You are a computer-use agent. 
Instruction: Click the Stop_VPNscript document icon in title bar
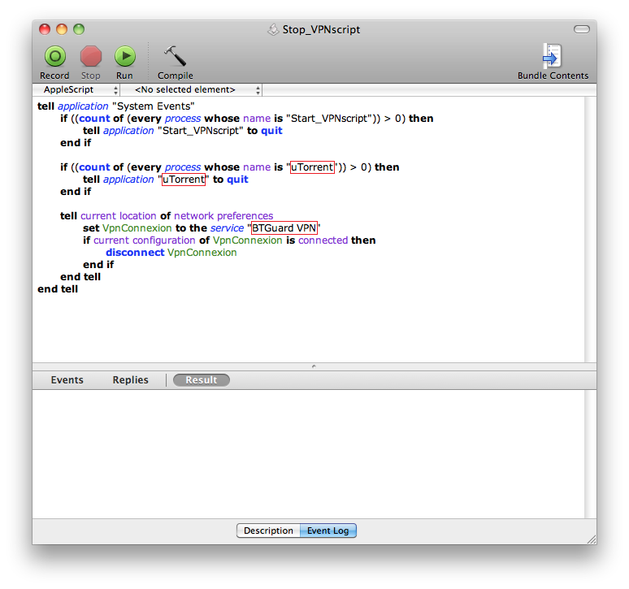(273, 30)
